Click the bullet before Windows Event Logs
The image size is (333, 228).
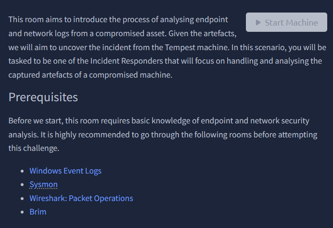click(x=22, y=171)
